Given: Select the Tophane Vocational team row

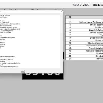Looking at the screenshot, I should tap(84, 46).
